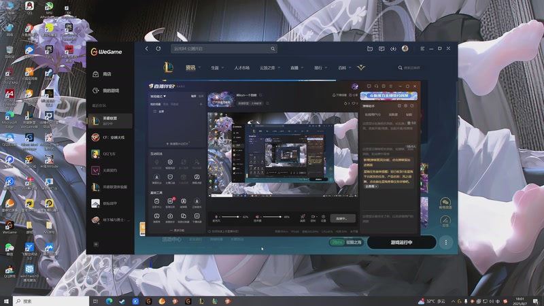Open 帐号改造 round icon
This screenshot has height=306, width=544.
pos(445,203)
